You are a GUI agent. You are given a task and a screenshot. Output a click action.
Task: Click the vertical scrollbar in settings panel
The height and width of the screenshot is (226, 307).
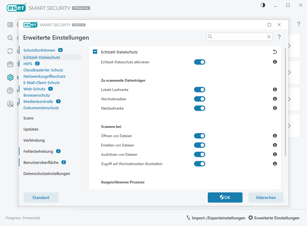tap(285, 102)
